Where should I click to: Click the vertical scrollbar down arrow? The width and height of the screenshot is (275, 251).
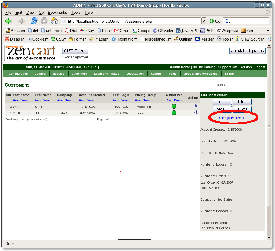tap(269, 238)
